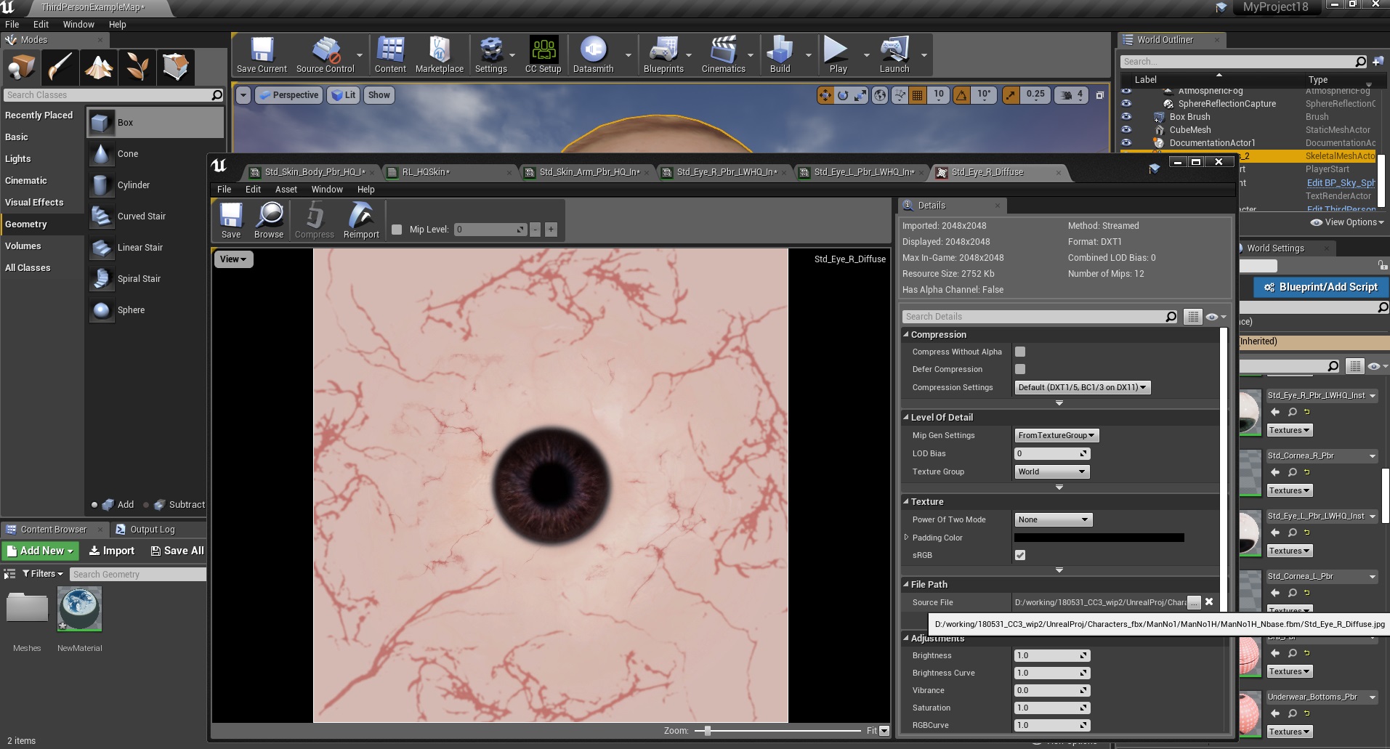The image size is (1390, 749).
Task: Open View Options in World Outliner
Action: [1346, 222]
